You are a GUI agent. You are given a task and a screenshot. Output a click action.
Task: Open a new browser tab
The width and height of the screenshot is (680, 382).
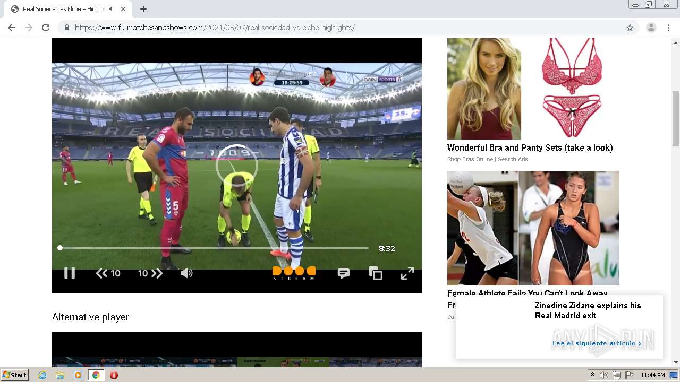143,9
